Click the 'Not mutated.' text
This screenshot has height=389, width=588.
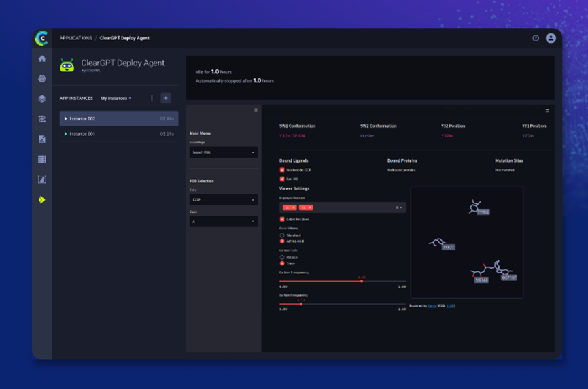tap(505, 170)
